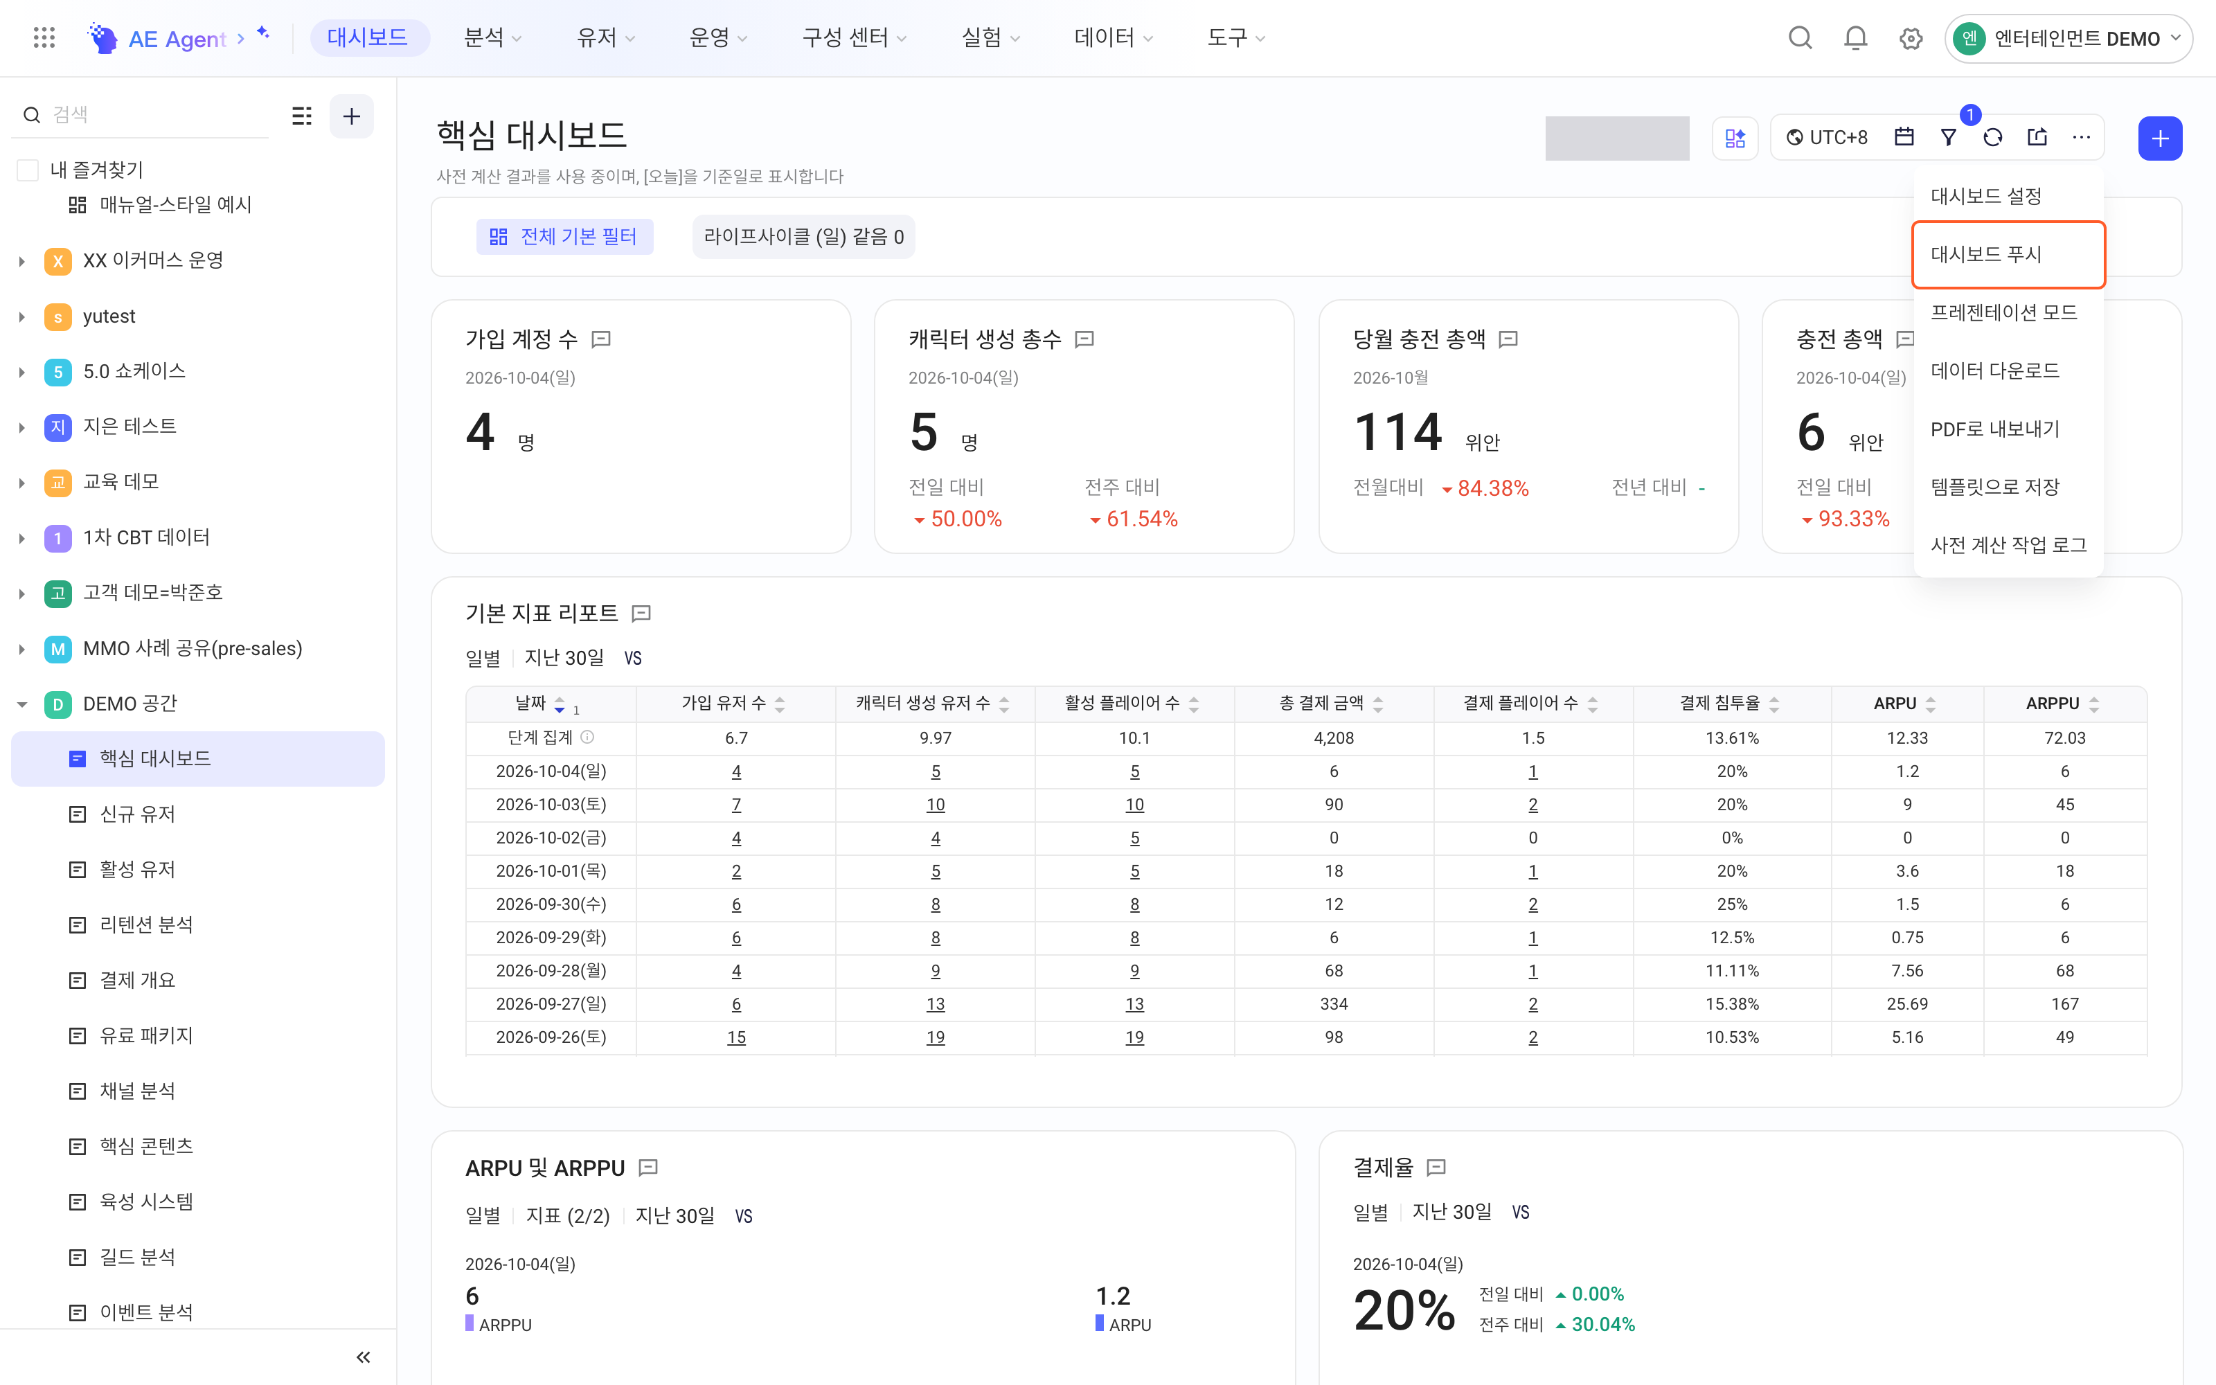Open the filter funnel icon
2216x1385 pixels.
[1949, 137]
